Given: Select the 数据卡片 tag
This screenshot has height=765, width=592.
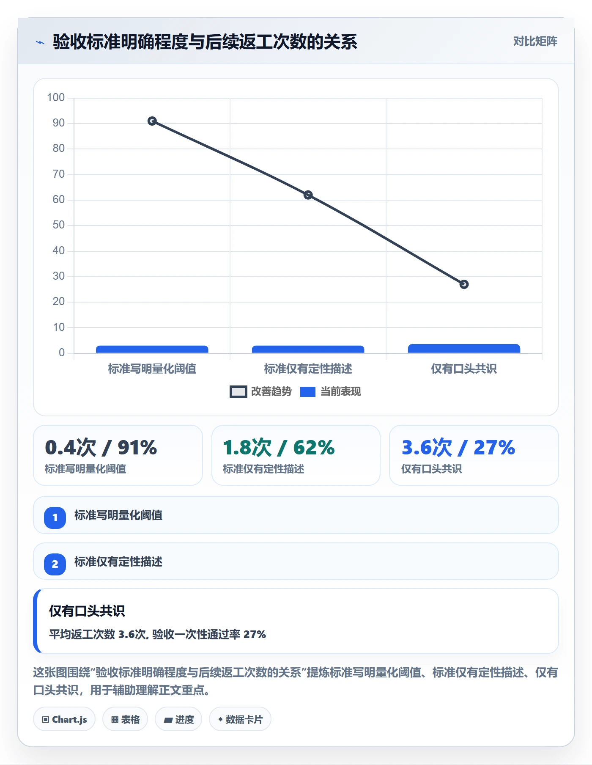Looking at the screenshot, I should [x=240, y=719].
